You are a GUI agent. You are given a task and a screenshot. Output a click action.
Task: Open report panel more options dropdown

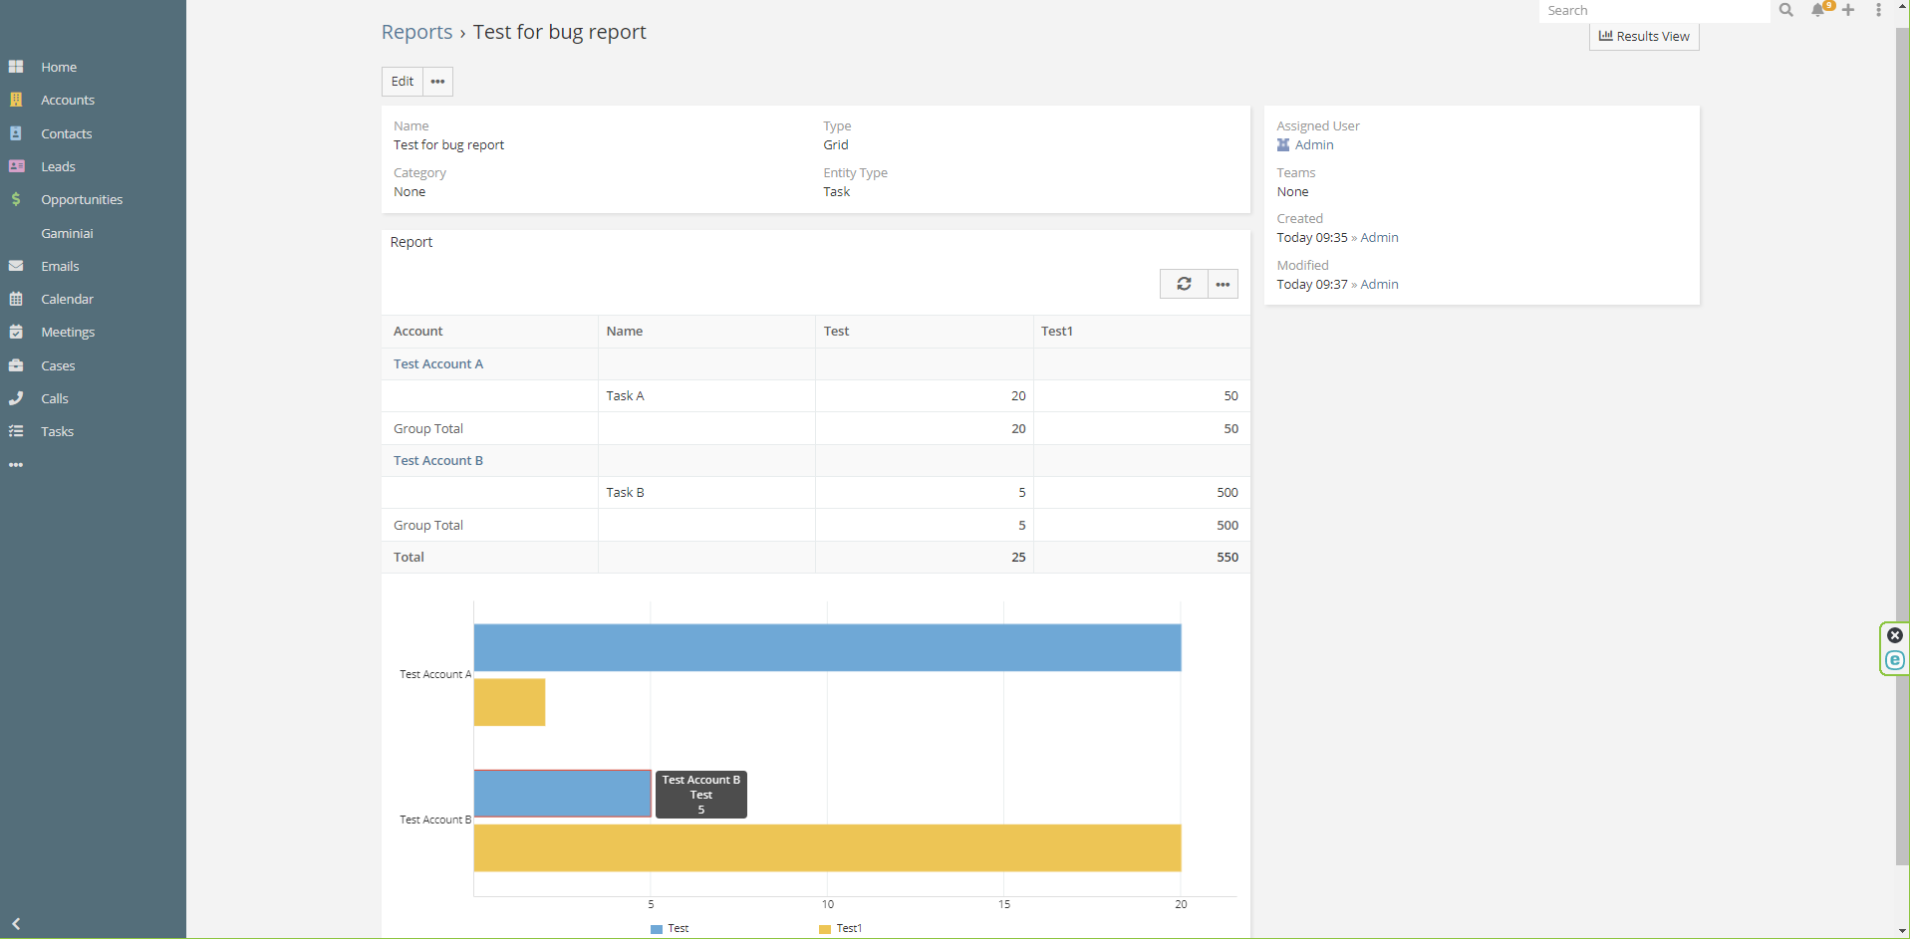pos(1223,284)
